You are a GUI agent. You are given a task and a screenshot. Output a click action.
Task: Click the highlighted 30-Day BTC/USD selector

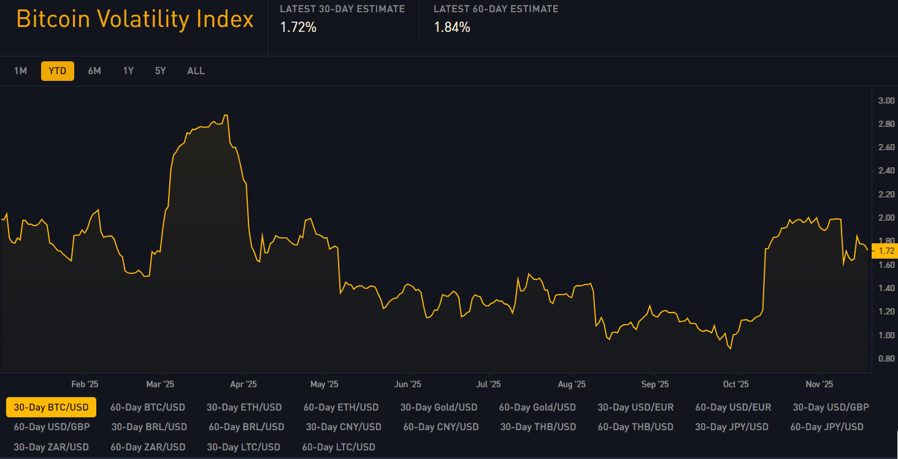[x=51, y=406]
